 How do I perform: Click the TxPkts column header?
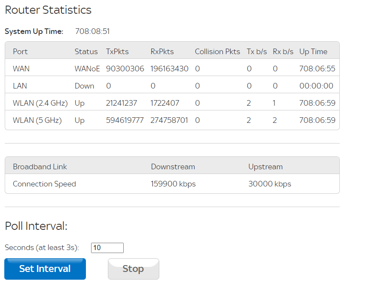[117, 52]
